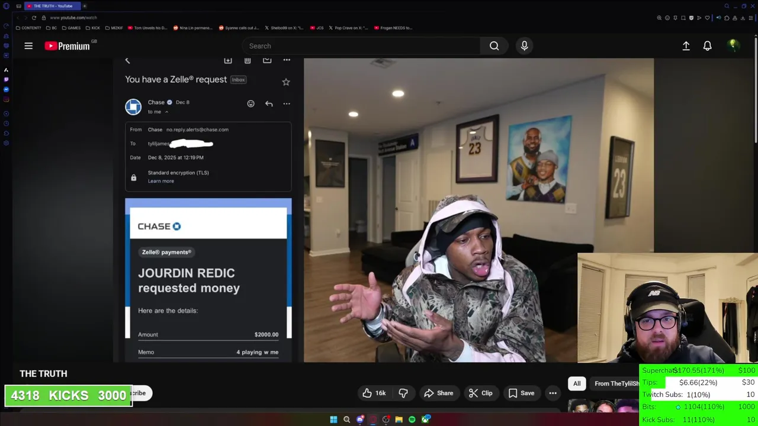Open the Windows Start menu

point(333,419)
